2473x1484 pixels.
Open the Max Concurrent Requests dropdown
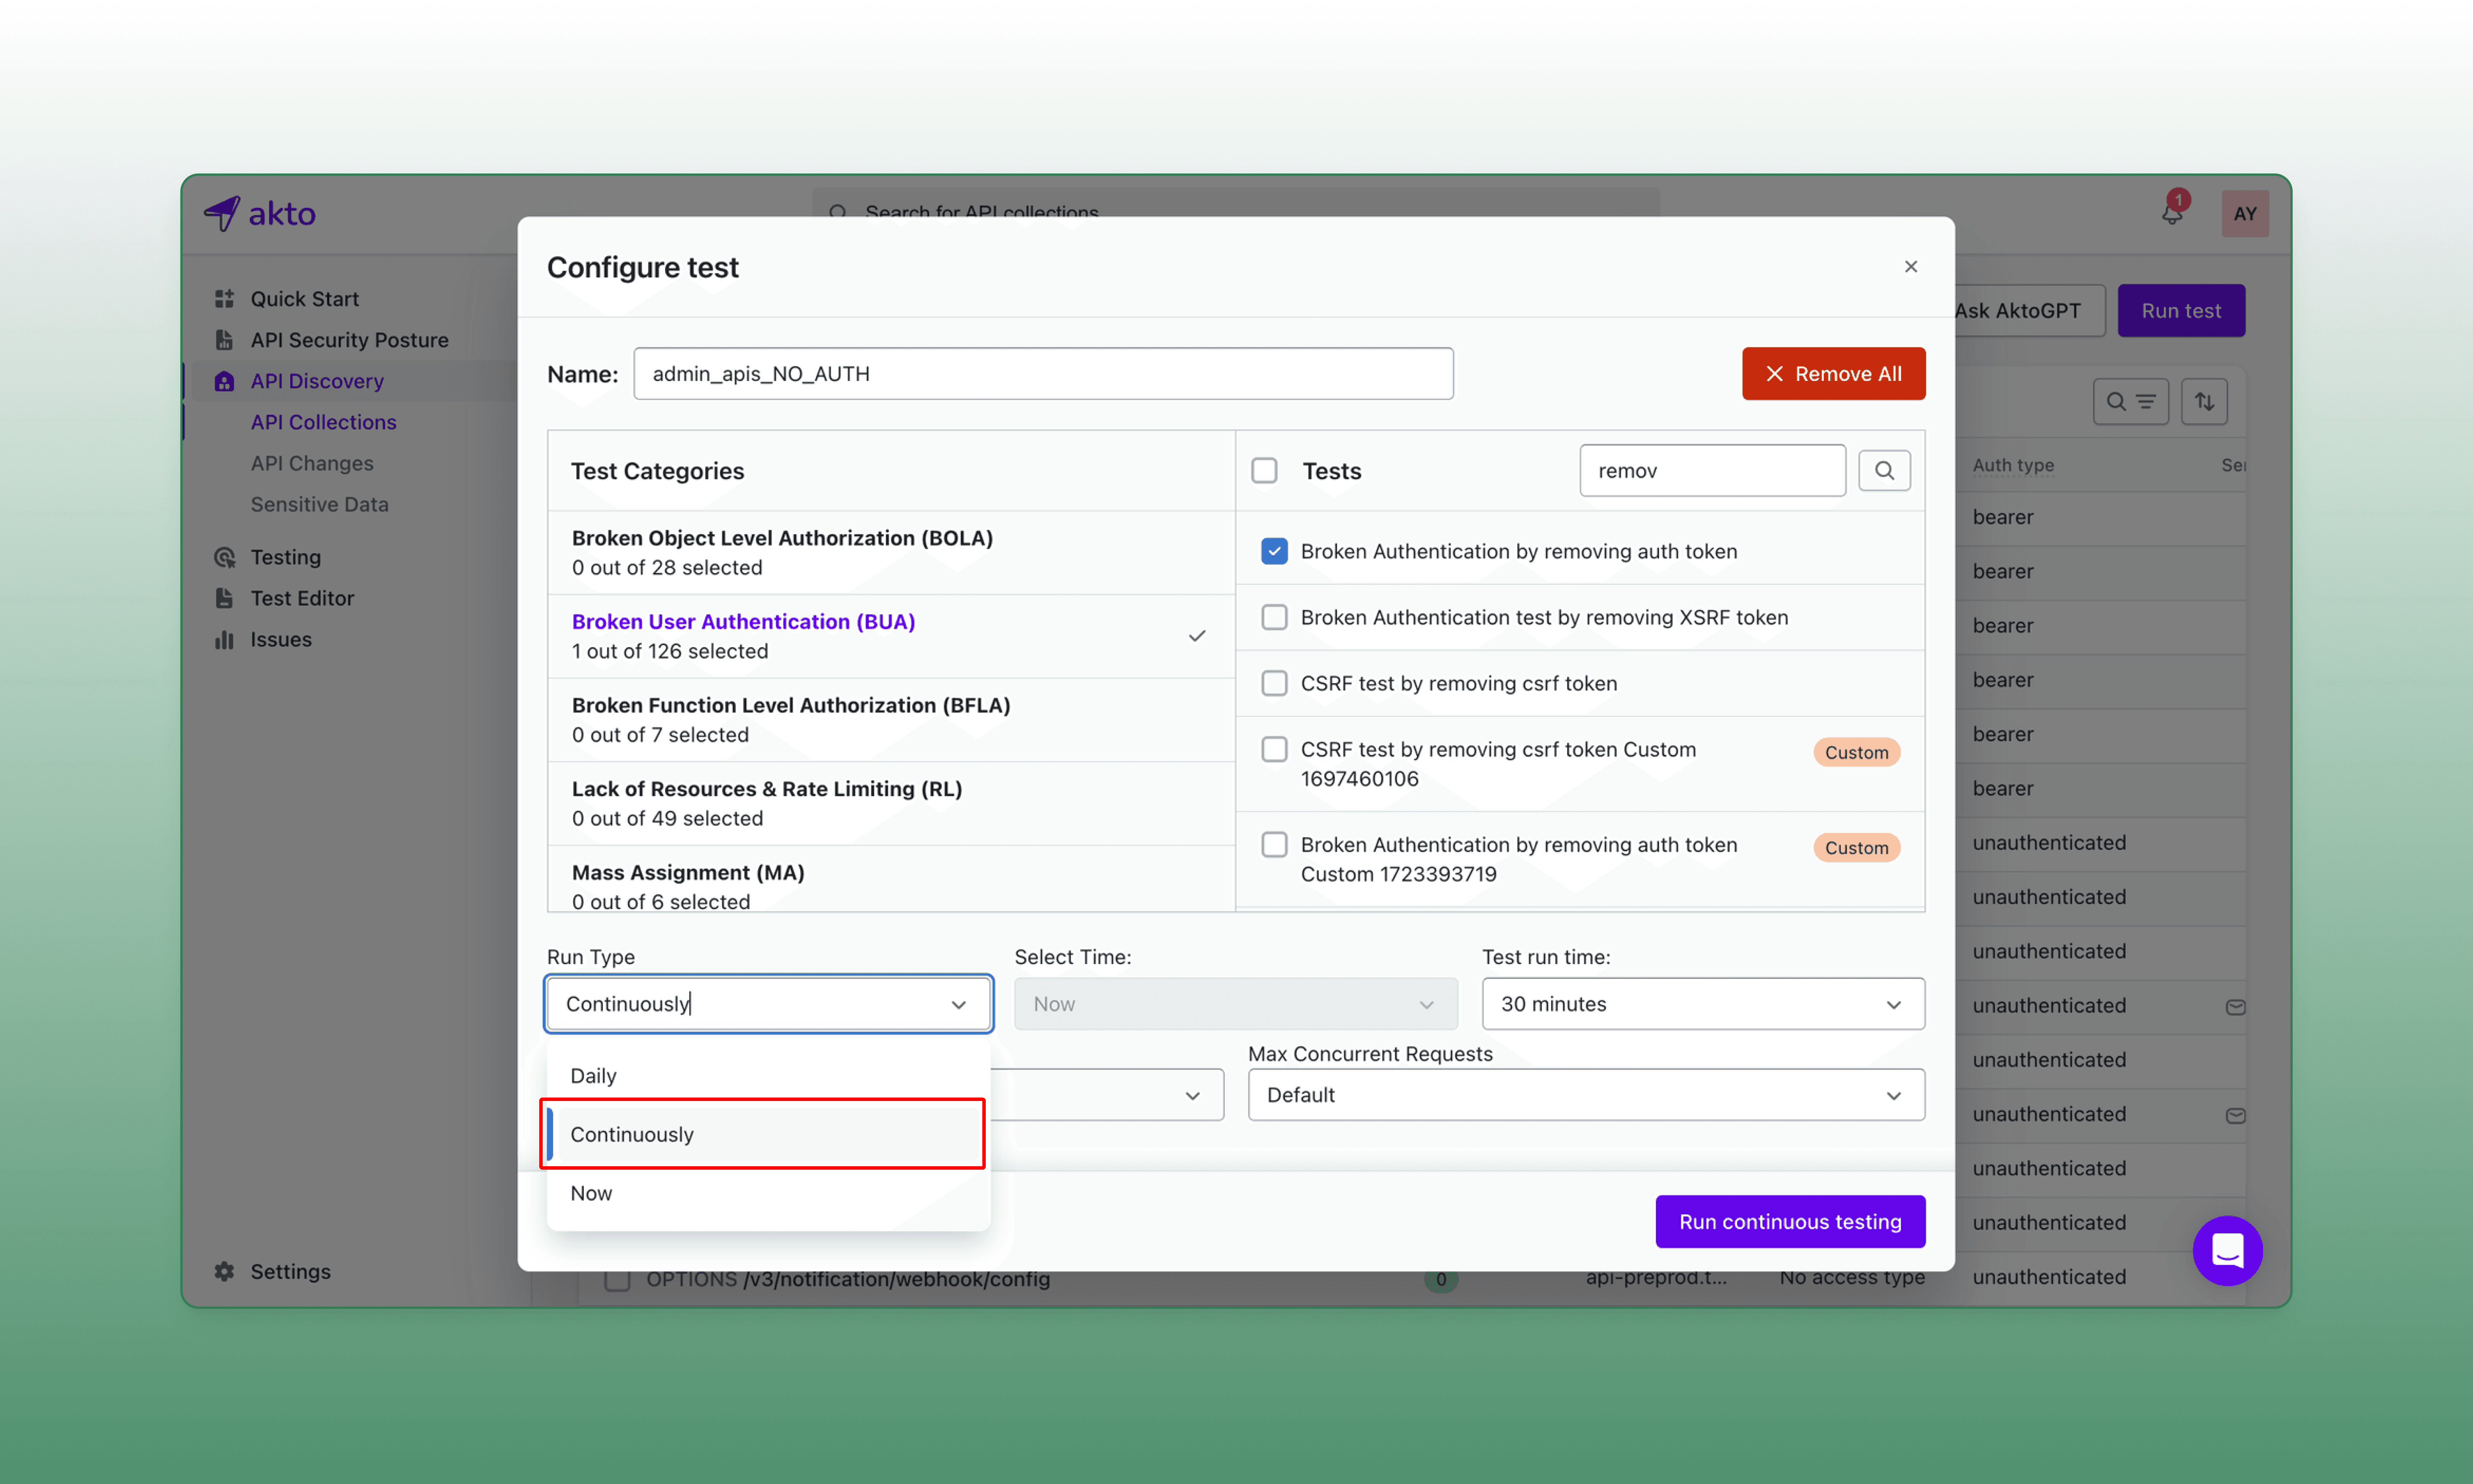tap(1586, 1095)
